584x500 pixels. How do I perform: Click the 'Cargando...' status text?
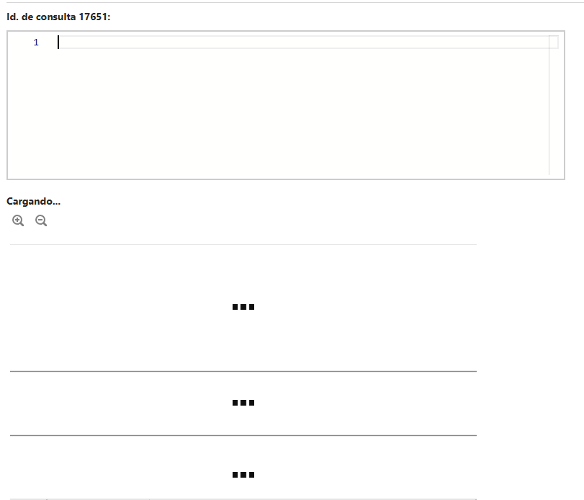point(34,202)
